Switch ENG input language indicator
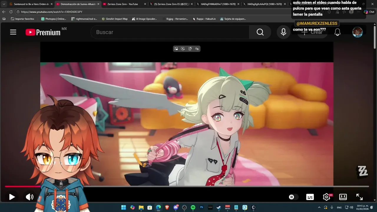377x212 pixels. tap(339, 207)
